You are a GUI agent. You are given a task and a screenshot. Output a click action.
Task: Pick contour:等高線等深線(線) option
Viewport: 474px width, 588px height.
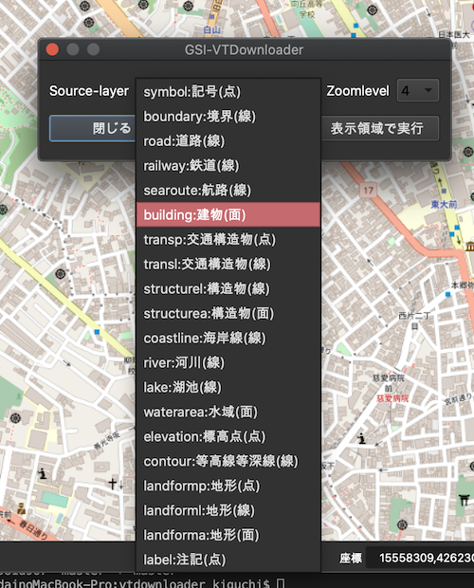[x=228, y=461]
